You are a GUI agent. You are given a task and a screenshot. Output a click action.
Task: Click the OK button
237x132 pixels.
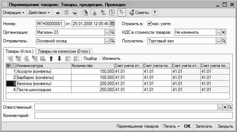pyautogui.click(x=187, y=126)
